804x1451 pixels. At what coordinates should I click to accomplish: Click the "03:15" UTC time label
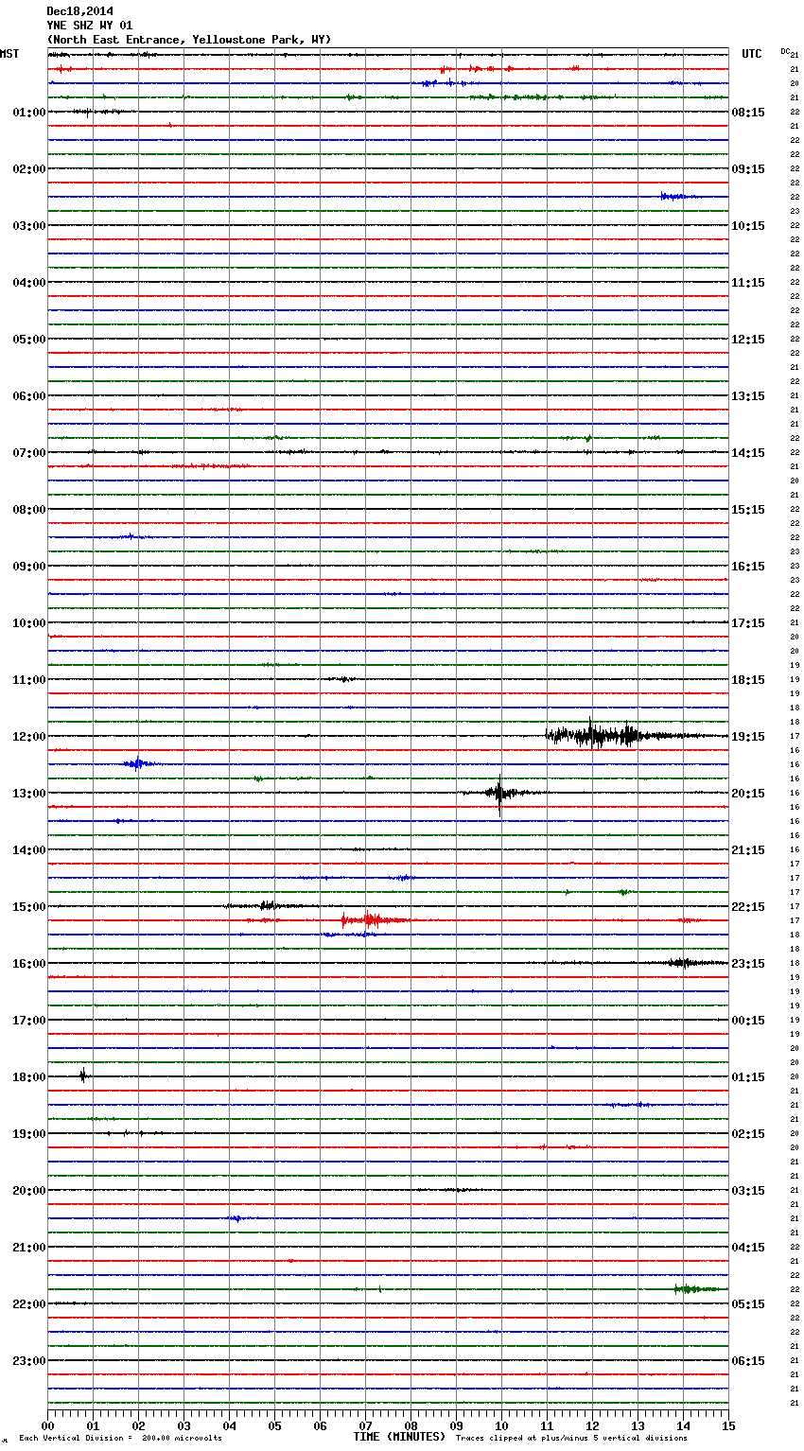click(748, 1191)
